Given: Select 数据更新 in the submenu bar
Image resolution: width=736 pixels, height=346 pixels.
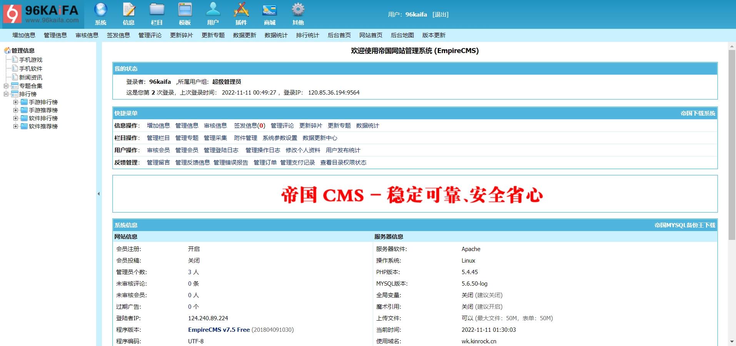Looking at the screenshot, I should coord(245,35).
